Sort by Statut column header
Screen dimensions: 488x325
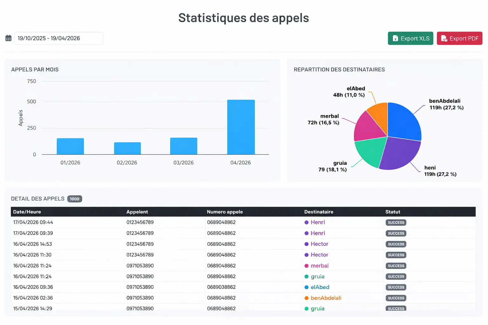(x=393, y=212)
